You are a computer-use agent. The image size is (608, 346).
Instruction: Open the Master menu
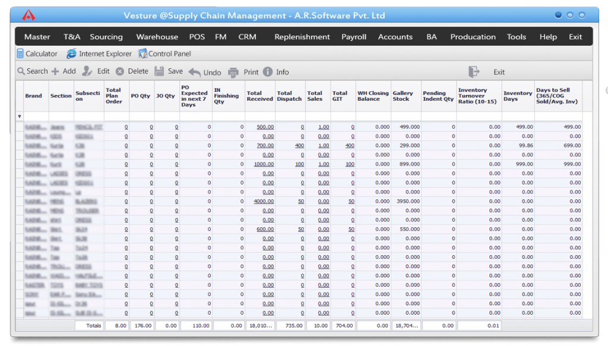click(37, 37)
